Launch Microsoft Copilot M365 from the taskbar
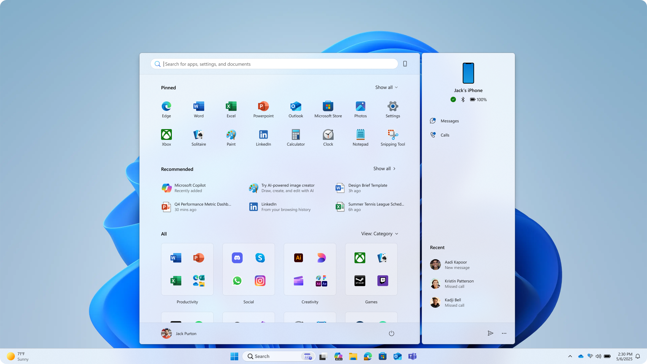Viewport: 647px width, 364px height. 338,356
